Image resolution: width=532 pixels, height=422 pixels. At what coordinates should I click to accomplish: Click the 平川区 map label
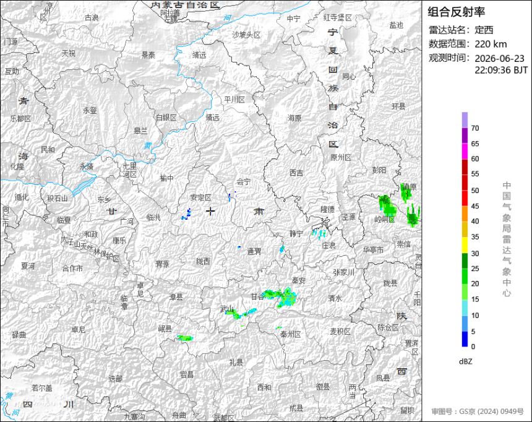coord(234,100)
